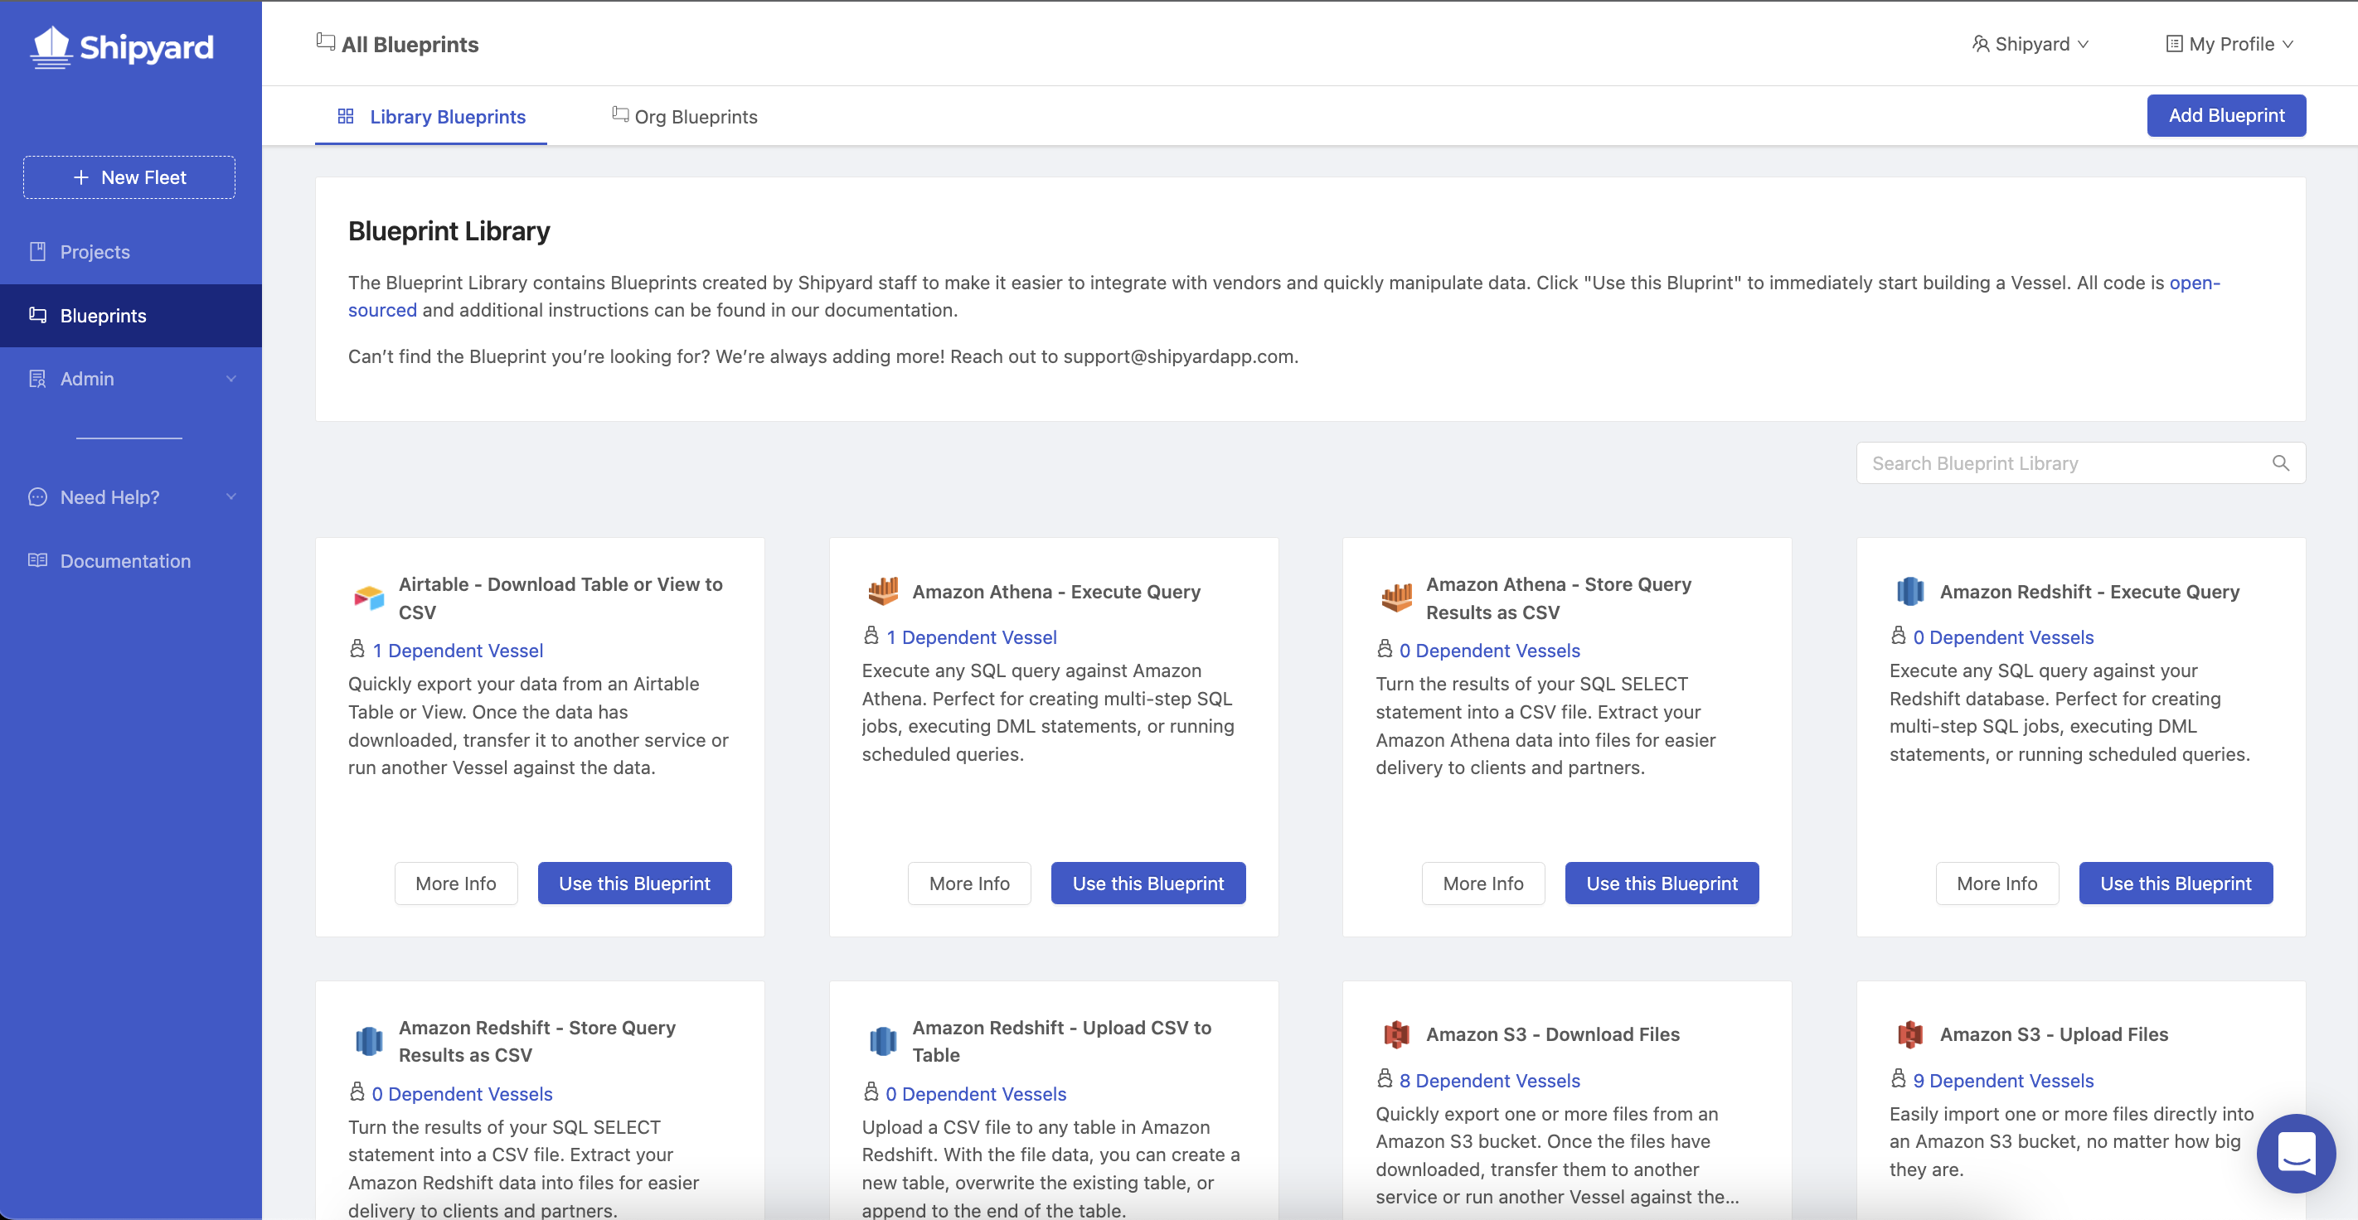This screenshot has height=1220, width=2358.
Task: Click the Projects sidebar icon
Action: [37, 252]
